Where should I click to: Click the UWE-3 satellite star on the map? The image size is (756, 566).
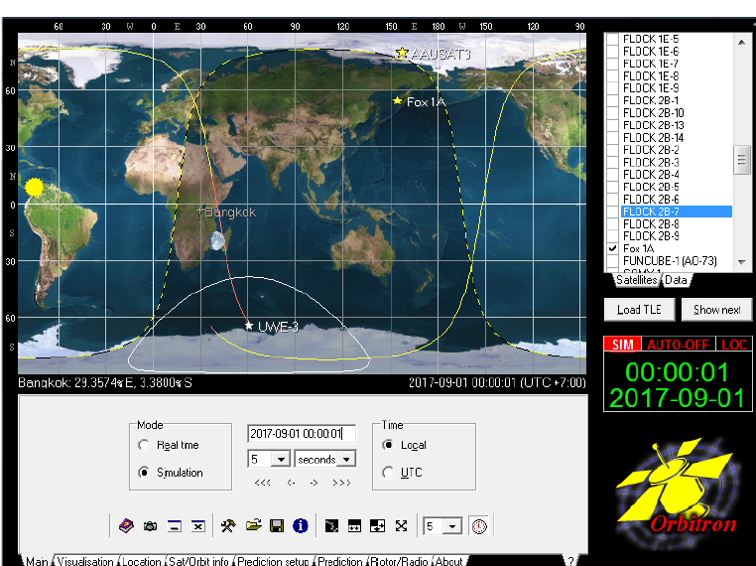[249, 326]
